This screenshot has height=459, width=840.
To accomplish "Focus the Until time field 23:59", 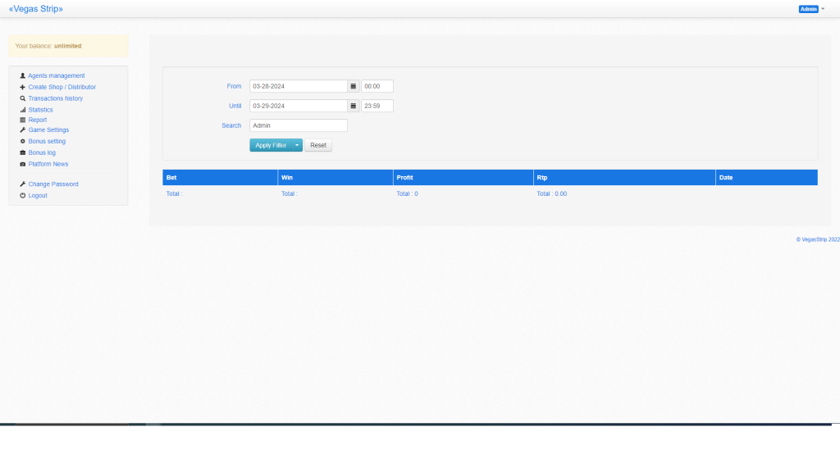I will 377,106.
